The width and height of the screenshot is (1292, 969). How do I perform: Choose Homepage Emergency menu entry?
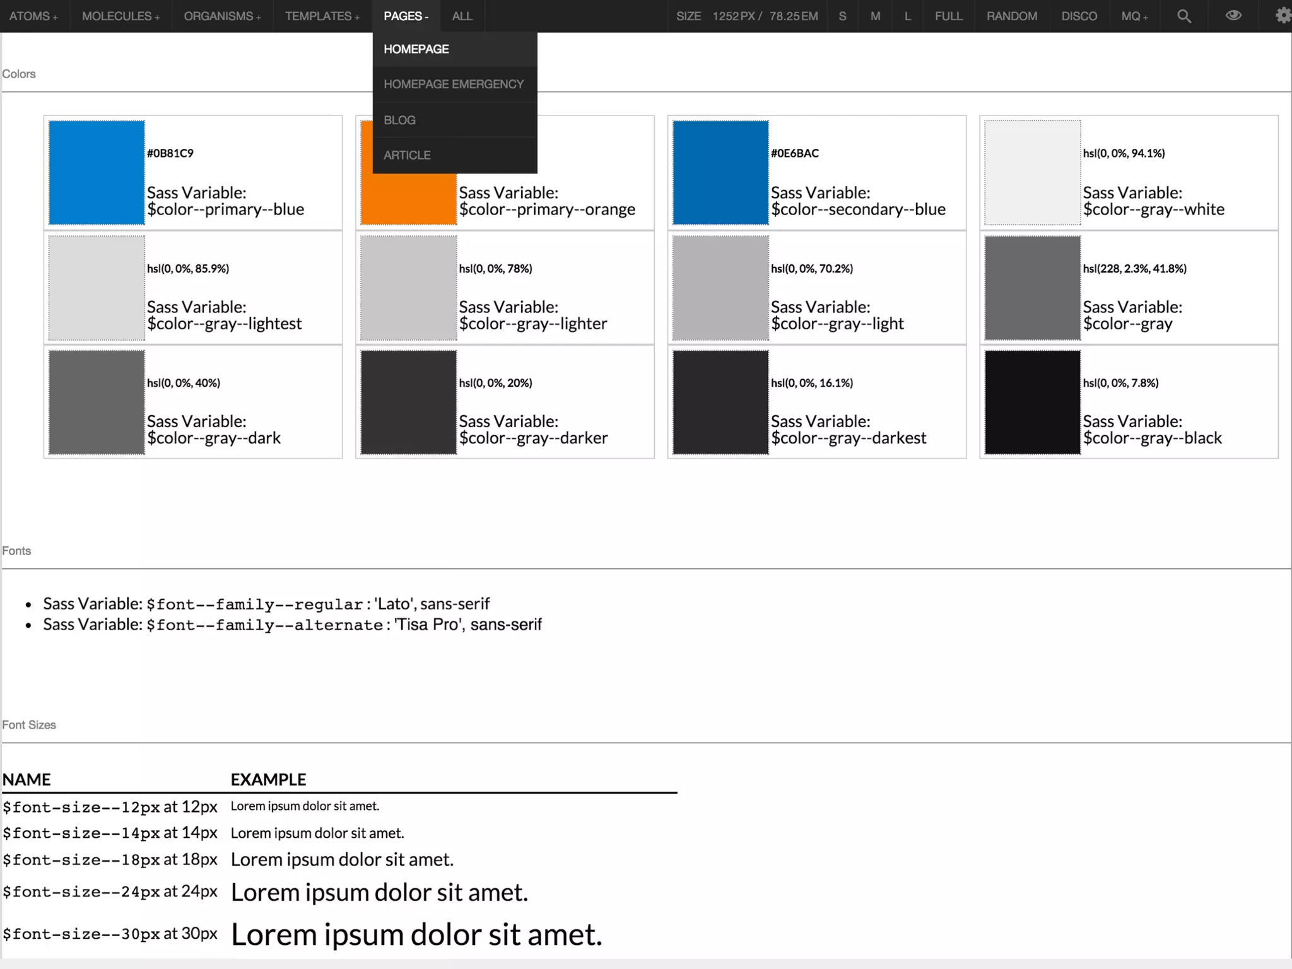454,84
